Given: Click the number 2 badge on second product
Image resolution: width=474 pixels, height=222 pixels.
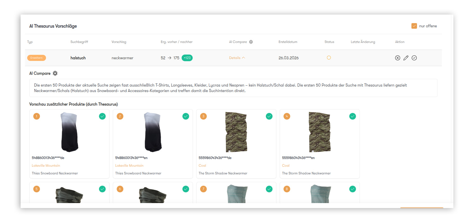Looking at the screenshot, I should click(120, 116).
